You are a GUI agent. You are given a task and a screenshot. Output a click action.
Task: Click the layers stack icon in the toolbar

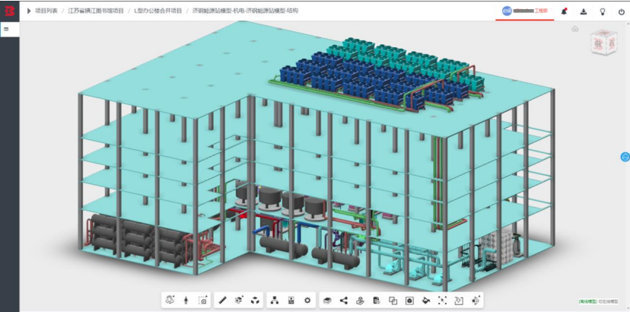(327, 301)
